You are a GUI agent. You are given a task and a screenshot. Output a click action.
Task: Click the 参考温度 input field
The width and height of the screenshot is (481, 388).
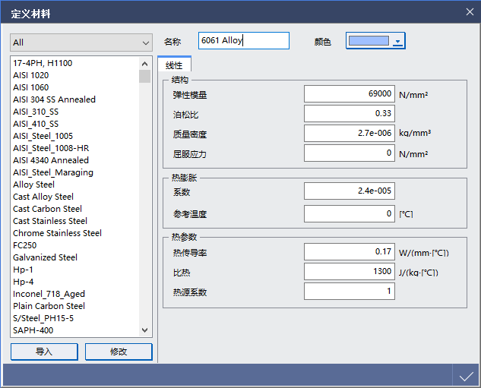coord(349,213)
